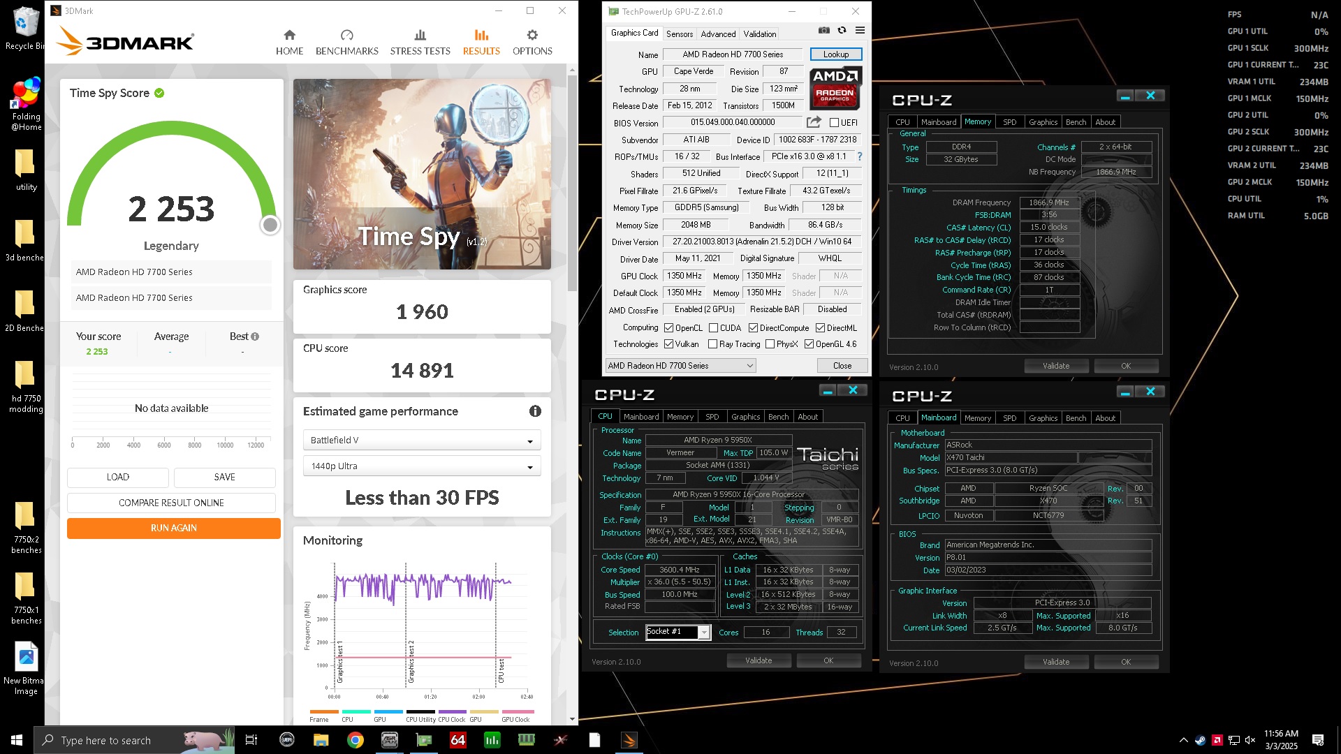This screenshot has width=1341, height=754.
Task: Click COMPARE RESULT ONLINE
Action: [171, 503]
